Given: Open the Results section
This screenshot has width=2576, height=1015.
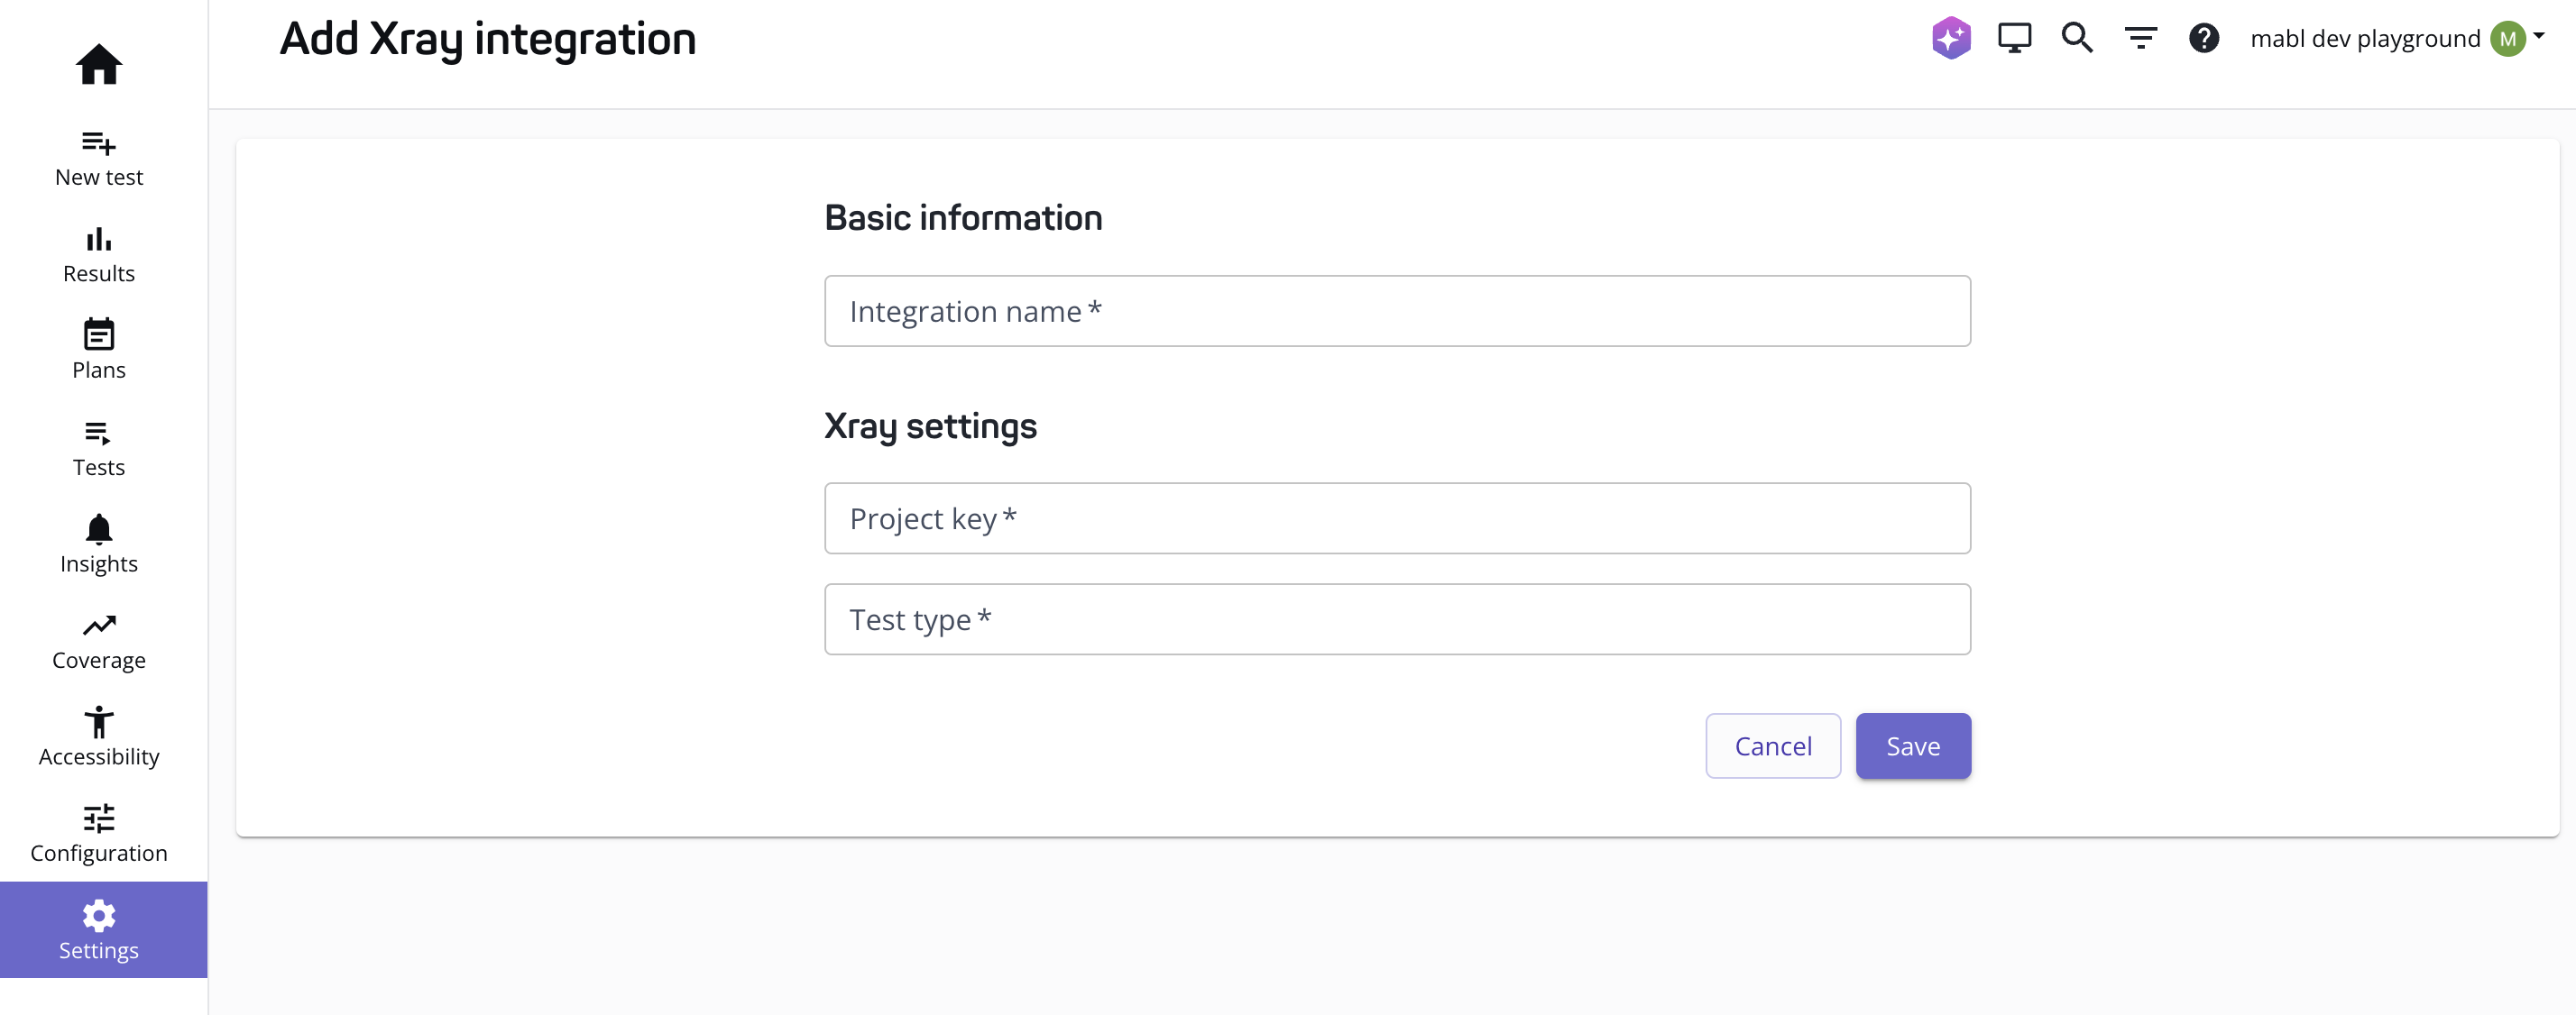Looking at the screenshot, I should (99, 256).
